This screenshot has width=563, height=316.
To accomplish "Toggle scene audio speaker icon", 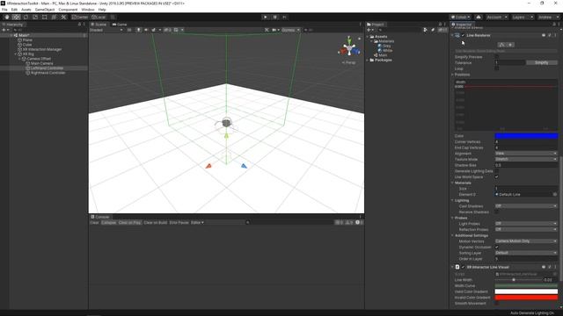I will tap(146, 30).
